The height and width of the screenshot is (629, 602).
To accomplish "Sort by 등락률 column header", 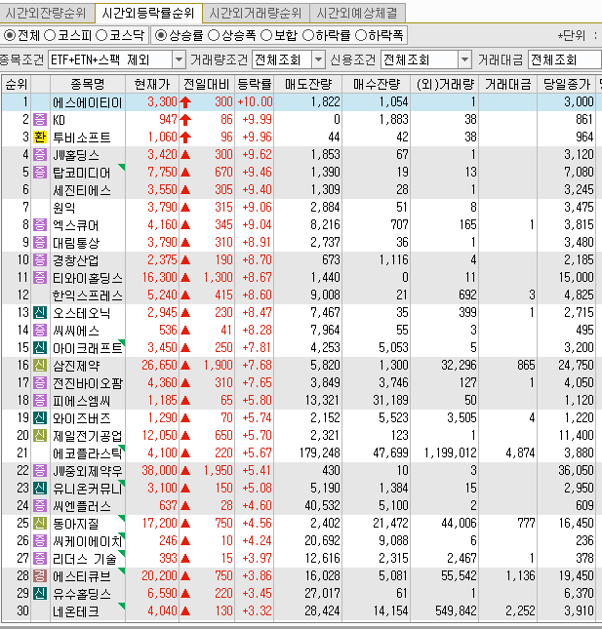I will point(255,84).
